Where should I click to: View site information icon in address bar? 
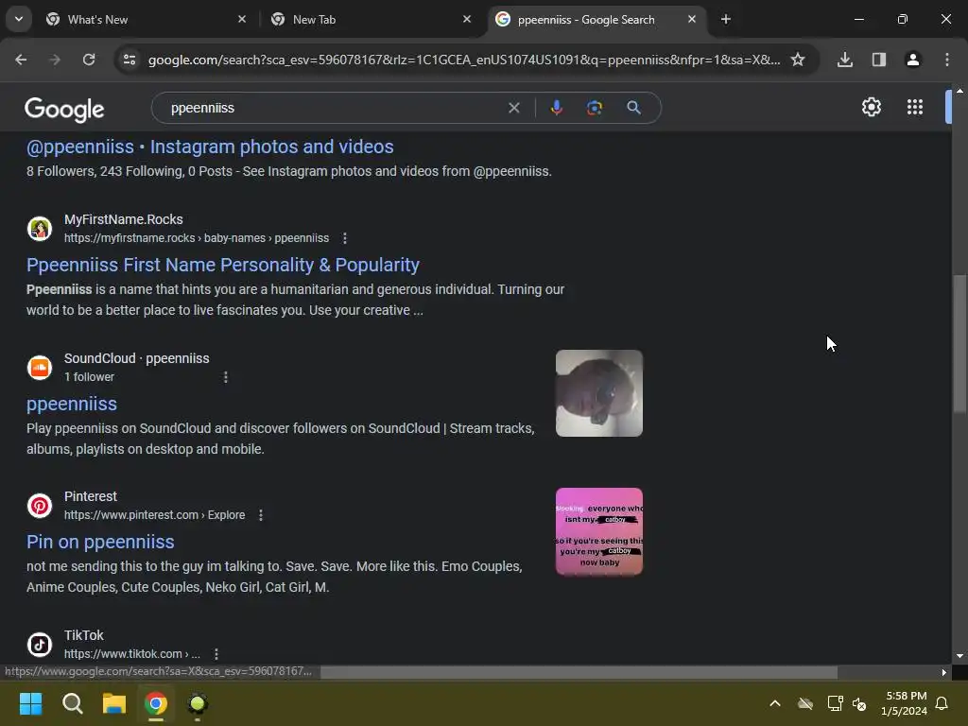[x=130, y=60]
